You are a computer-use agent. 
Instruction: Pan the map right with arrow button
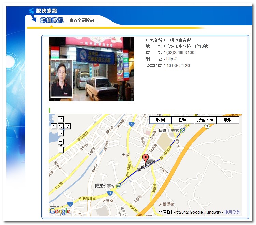click(x=68, y=126)
